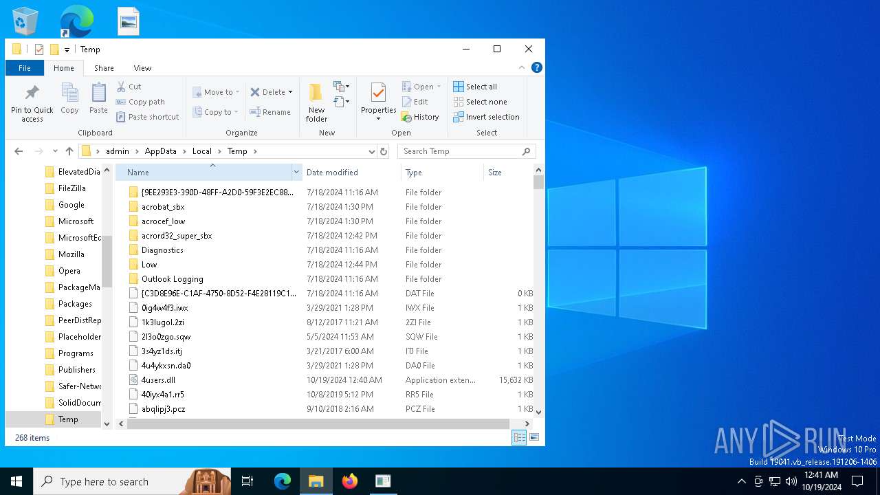Expand the Delete dropdown arrow
The image size is (880, 495).
point(290,92)
